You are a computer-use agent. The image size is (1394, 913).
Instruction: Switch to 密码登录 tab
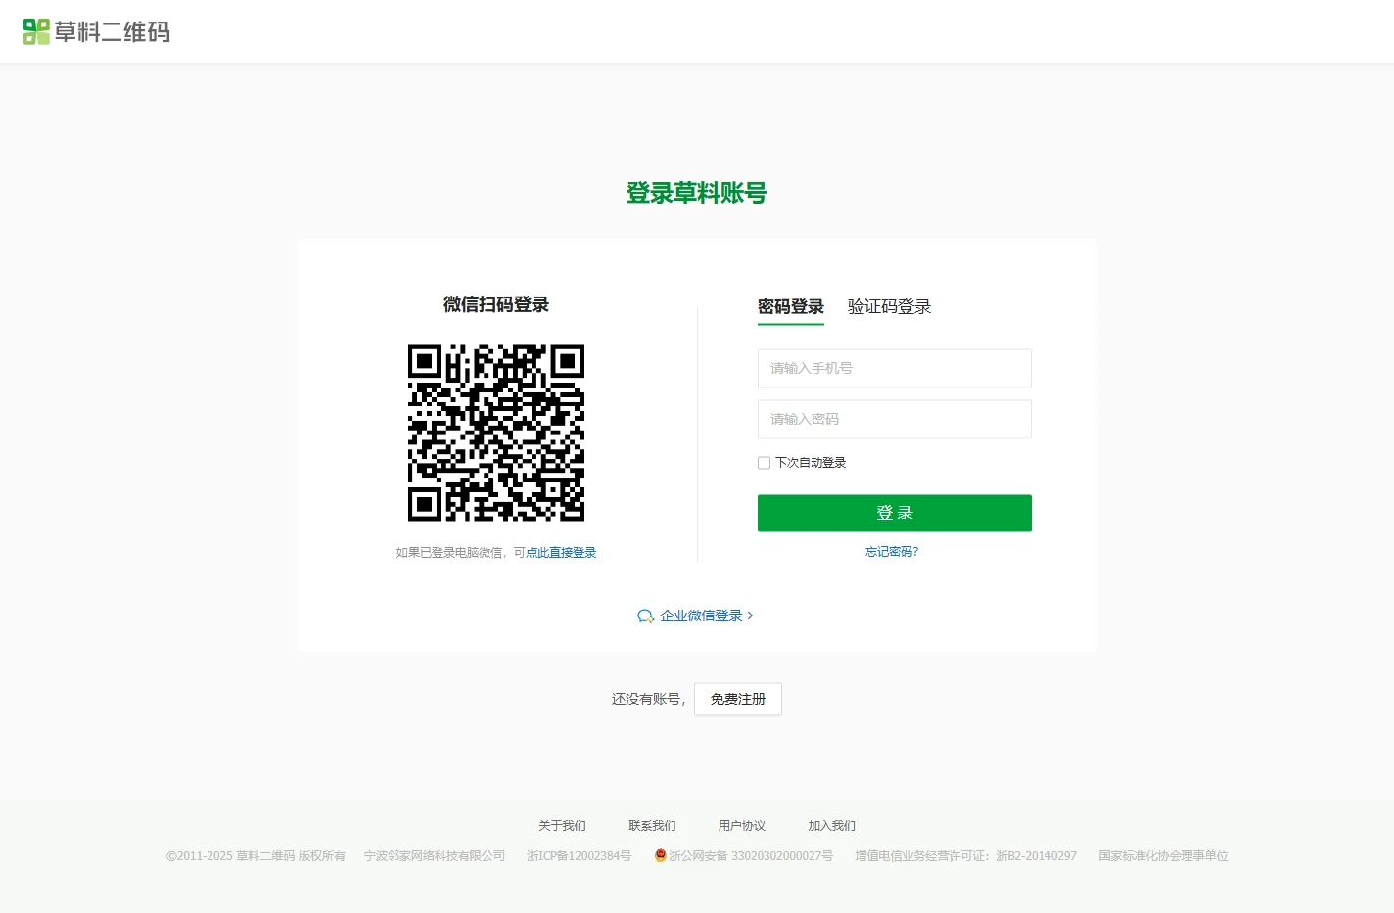(x=791, y=307)
